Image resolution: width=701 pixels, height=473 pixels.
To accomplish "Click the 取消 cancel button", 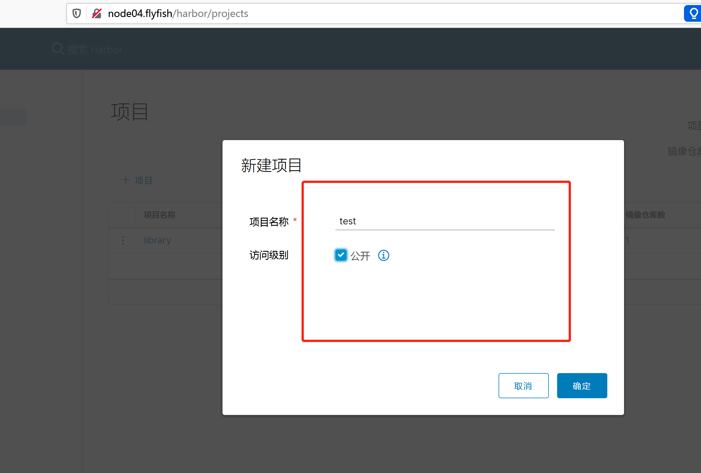I will (523, 386).
